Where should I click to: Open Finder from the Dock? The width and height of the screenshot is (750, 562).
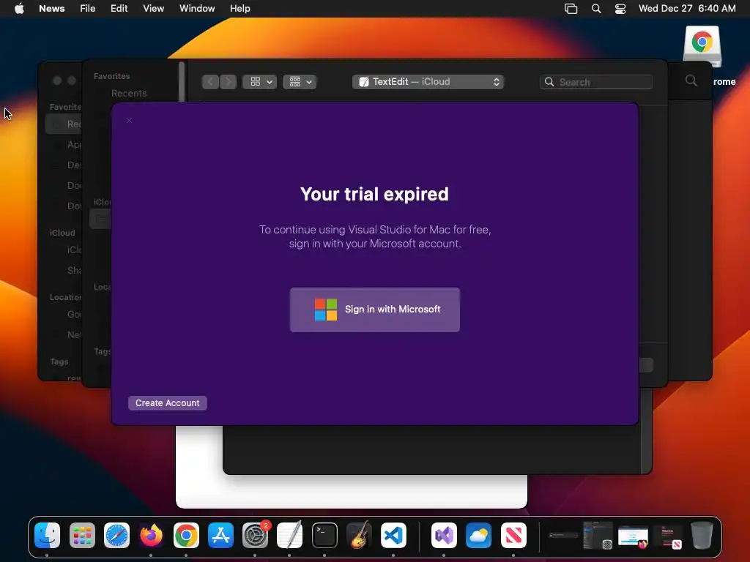tap(48, 535)
